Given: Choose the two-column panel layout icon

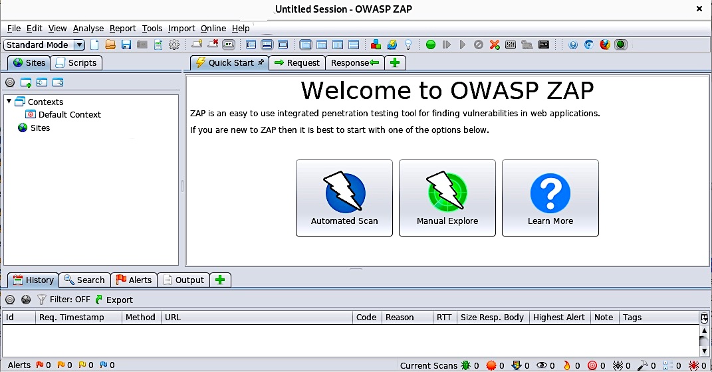Looking at the screenshot, I should [338, 45].
